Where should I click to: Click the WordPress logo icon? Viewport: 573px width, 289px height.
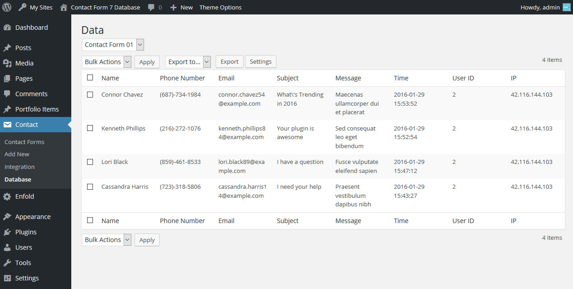pyautogui.click(x=7, y=7)
